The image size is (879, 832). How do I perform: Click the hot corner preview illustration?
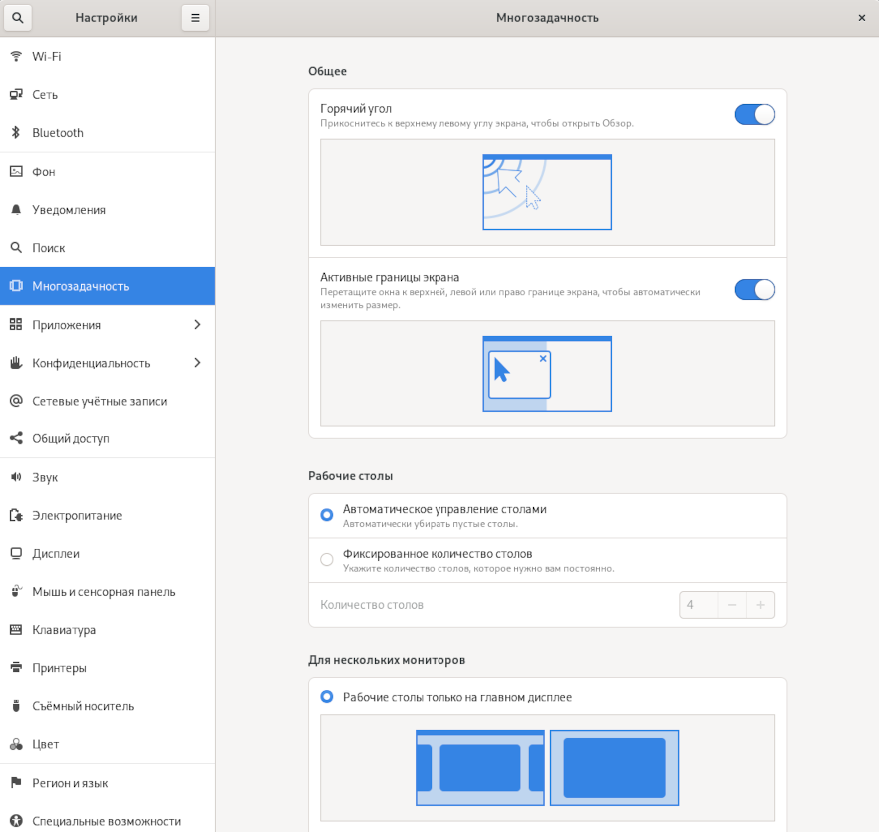click(547, 192)
